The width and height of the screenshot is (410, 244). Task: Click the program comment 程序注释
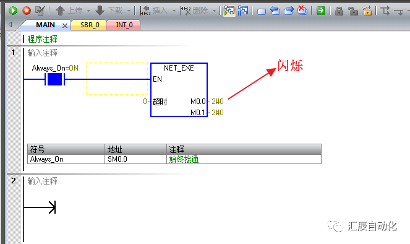pos(42,39)
